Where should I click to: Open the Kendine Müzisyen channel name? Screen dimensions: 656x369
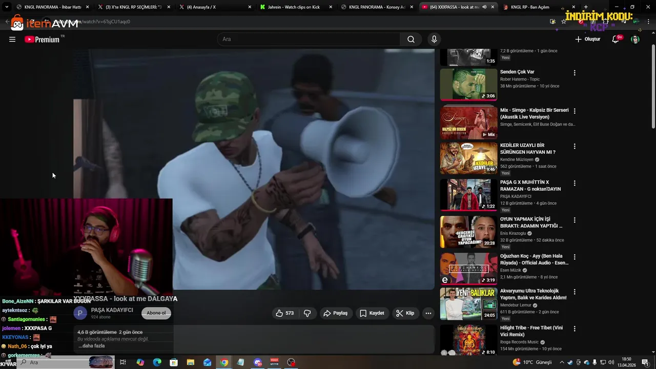coord(517,159)
